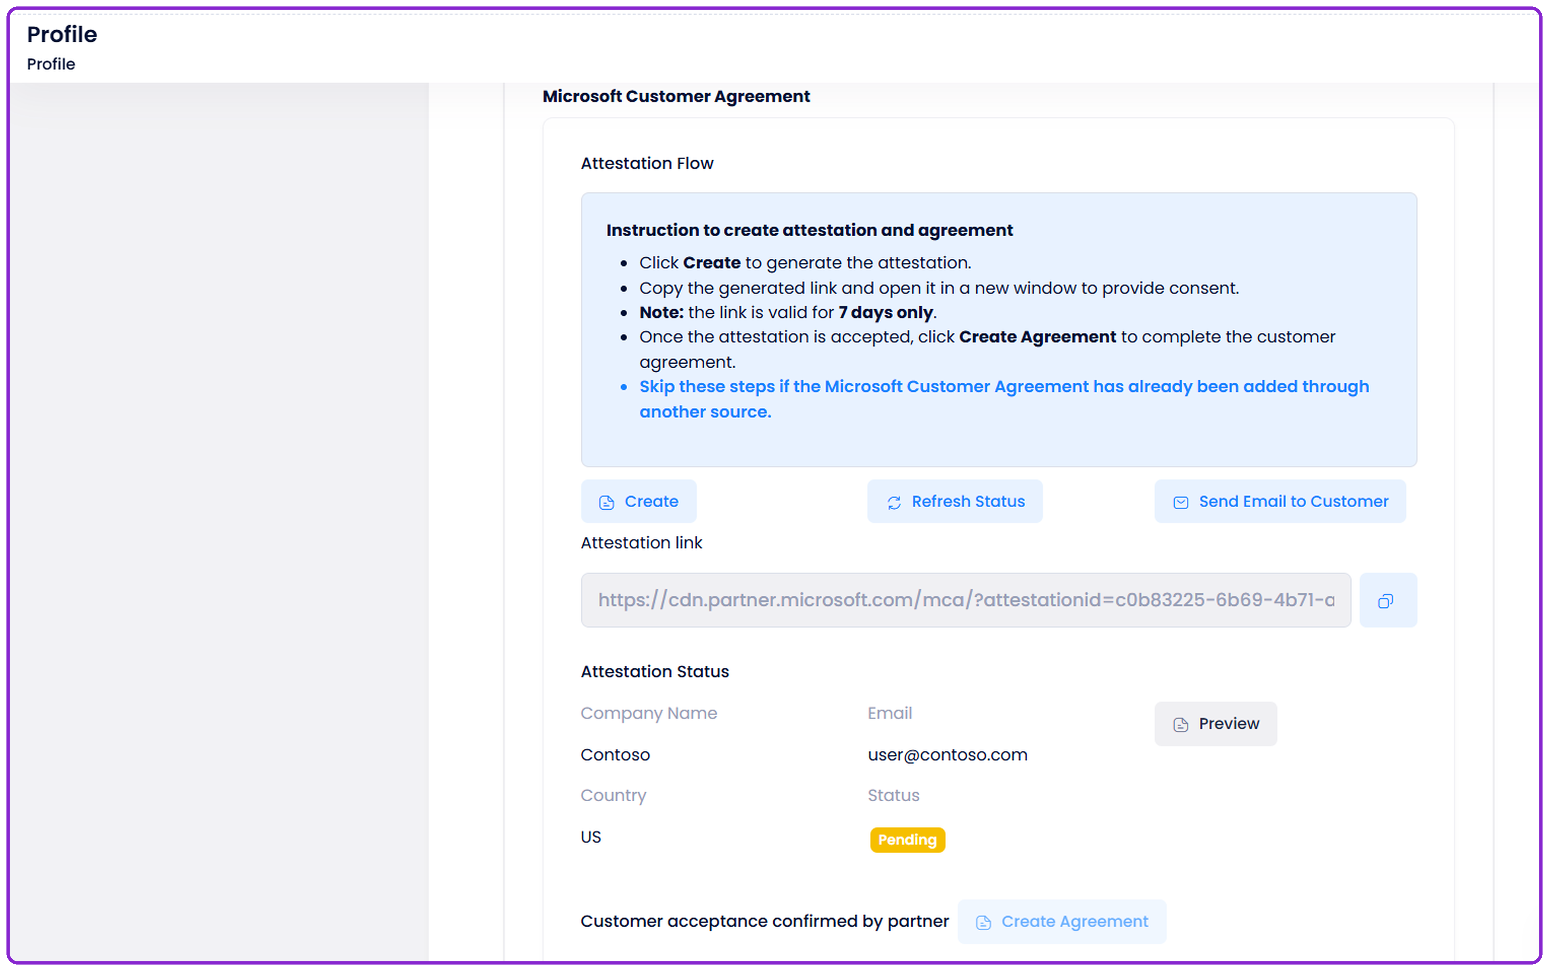The width and height of the screenshot is (1549, 971).
Task: Click the Country field label
Action: 614,795
